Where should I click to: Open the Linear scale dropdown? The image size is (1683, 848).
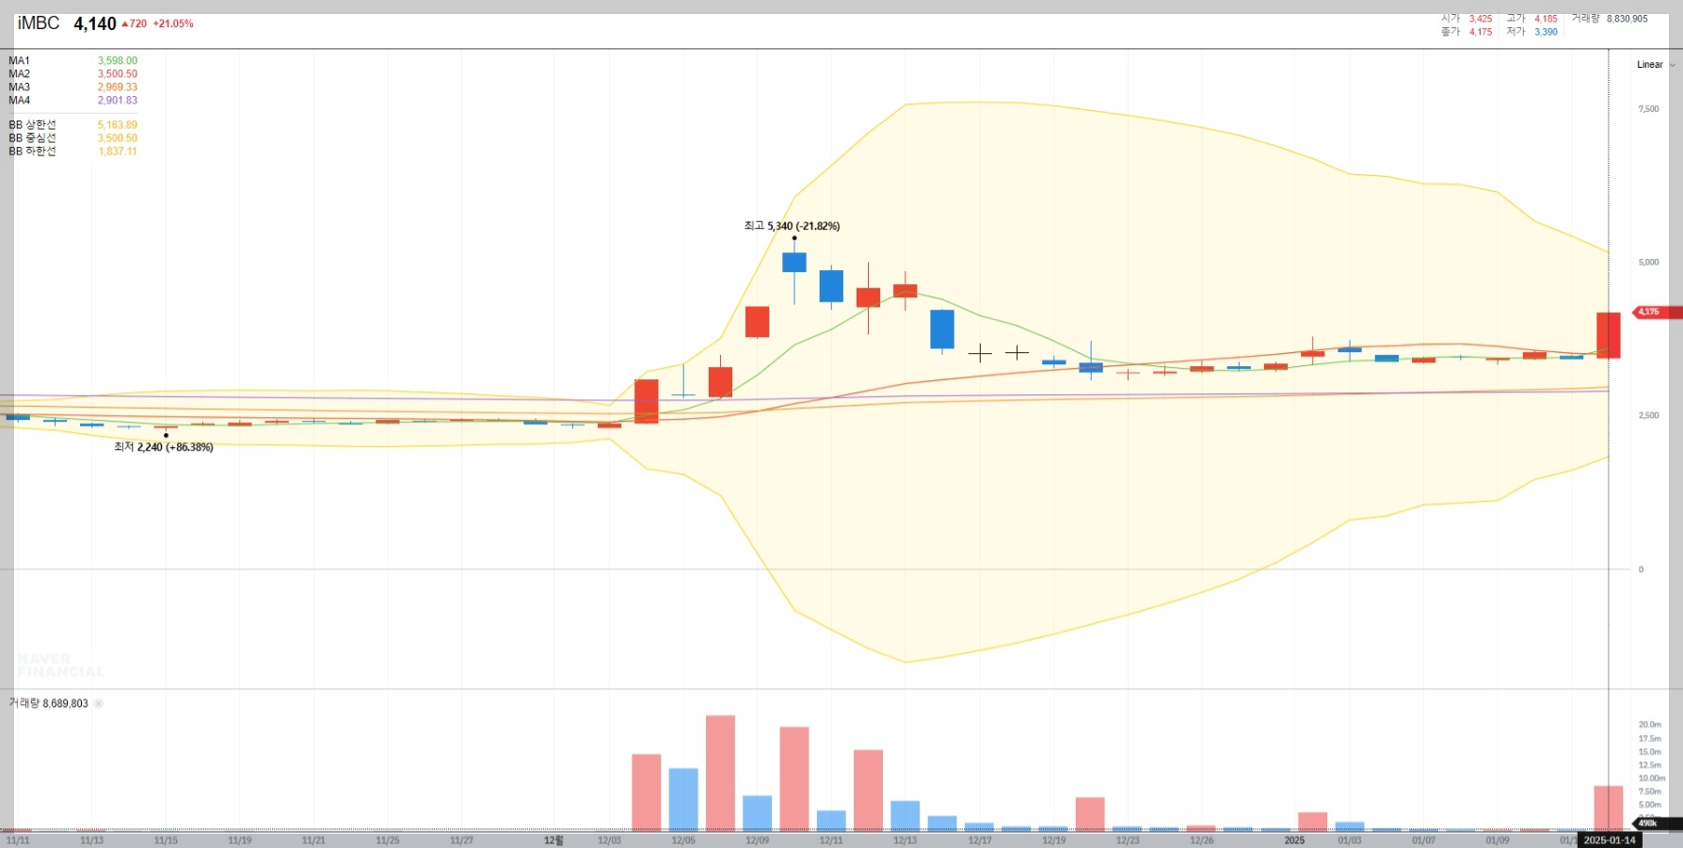pyautogui.click(x=1656, y=65)
